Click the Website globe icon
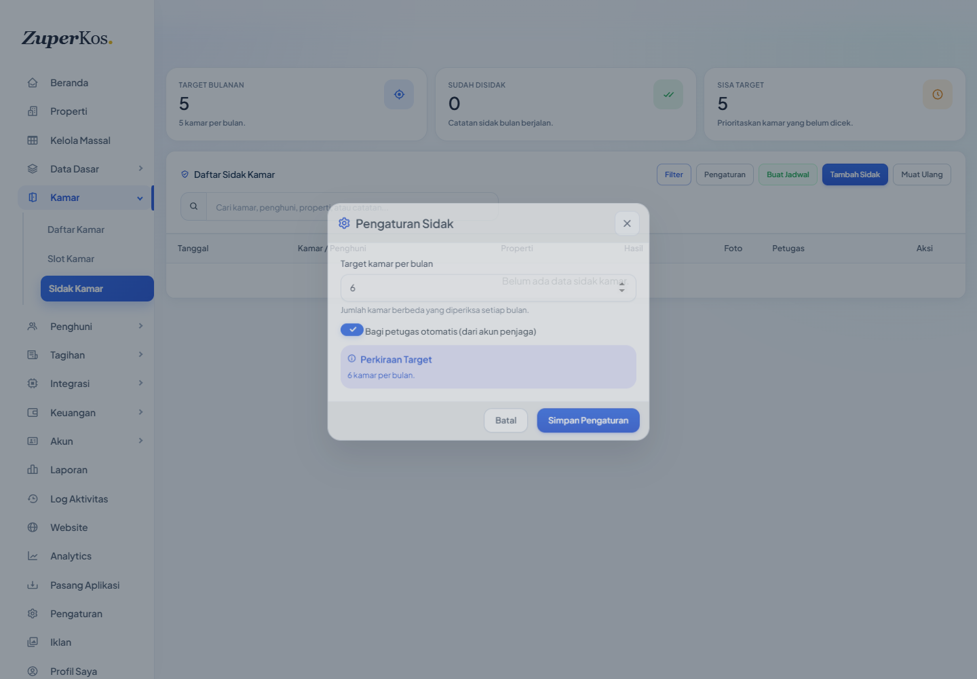The height and width of the screenshot is (679, 977). (x=33, y=528)
